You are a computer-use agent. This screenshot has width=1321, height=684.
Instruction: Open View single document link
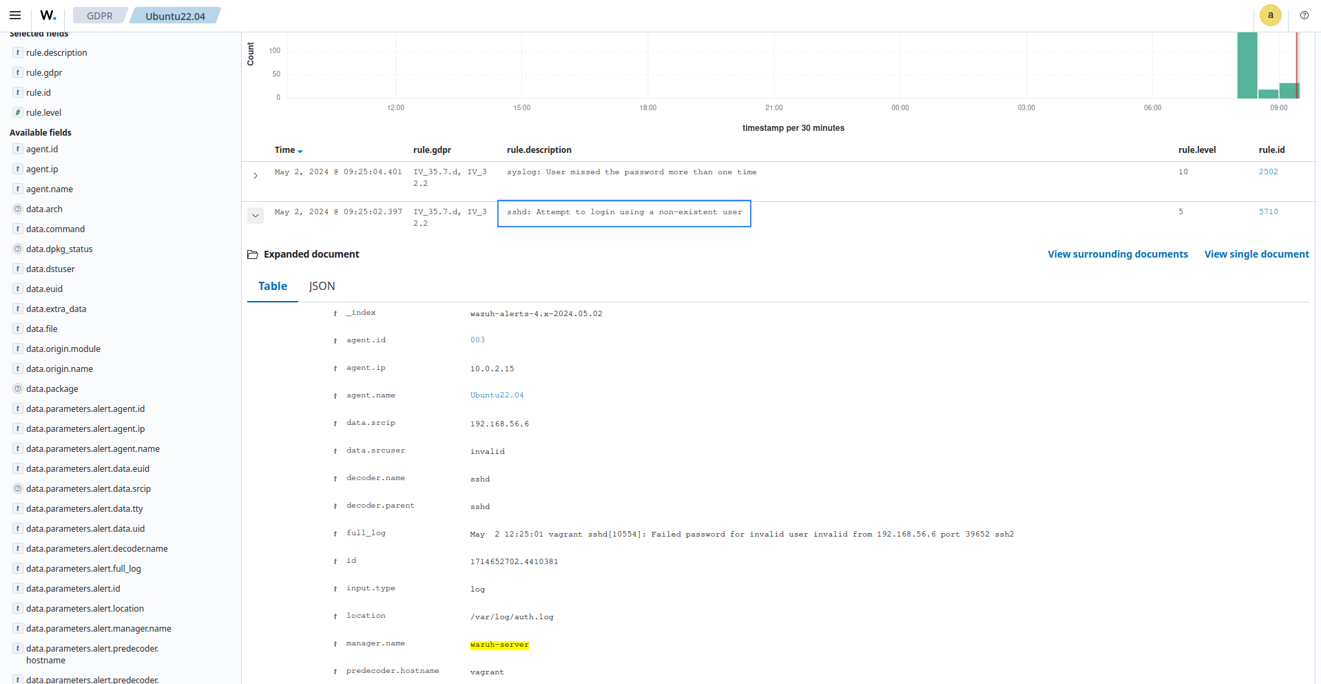click(x=1256, y=254)
